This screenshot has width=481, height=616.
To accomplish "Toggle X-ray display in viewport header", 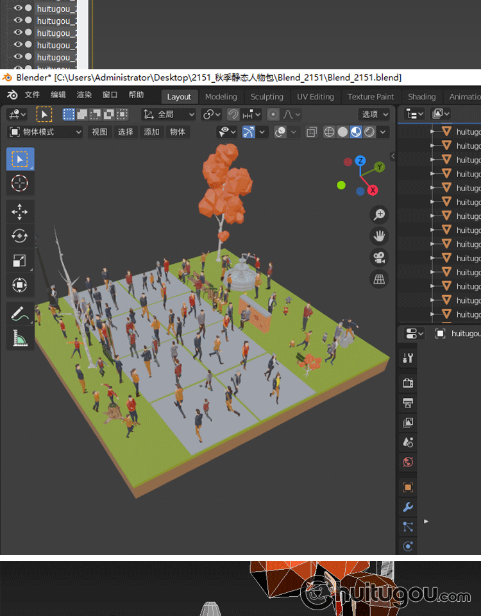I will tap(312, 132).
